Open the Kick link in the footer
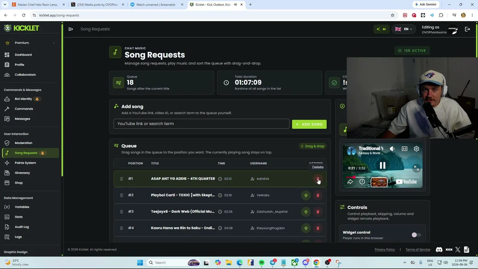 [x=449, y=250]
